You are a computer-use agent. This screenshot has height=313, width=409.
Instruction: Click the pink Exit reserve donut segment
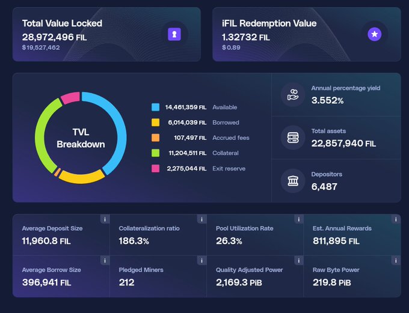71,98
